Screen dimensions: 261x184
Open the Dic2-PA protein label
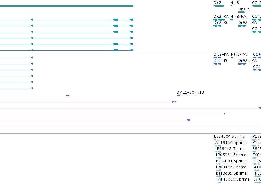221,54
